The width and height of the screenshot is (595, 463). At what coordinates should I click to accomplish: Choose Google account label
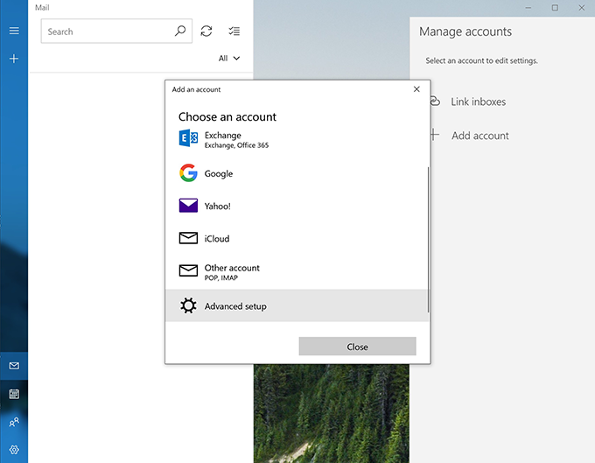[x=219, y=173]
